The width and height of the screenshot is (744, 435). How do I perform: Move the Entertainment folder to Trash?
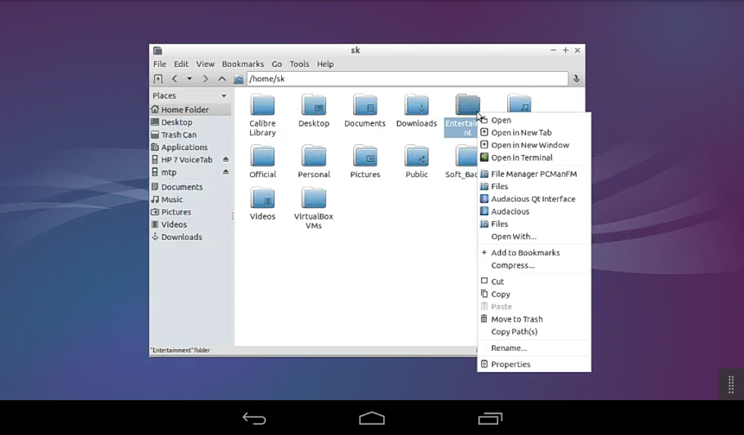coord(534,320)
